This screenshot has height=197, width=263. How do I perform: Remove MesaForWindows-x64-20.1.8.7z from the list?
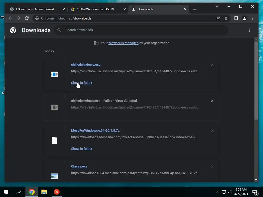[212, 131]
